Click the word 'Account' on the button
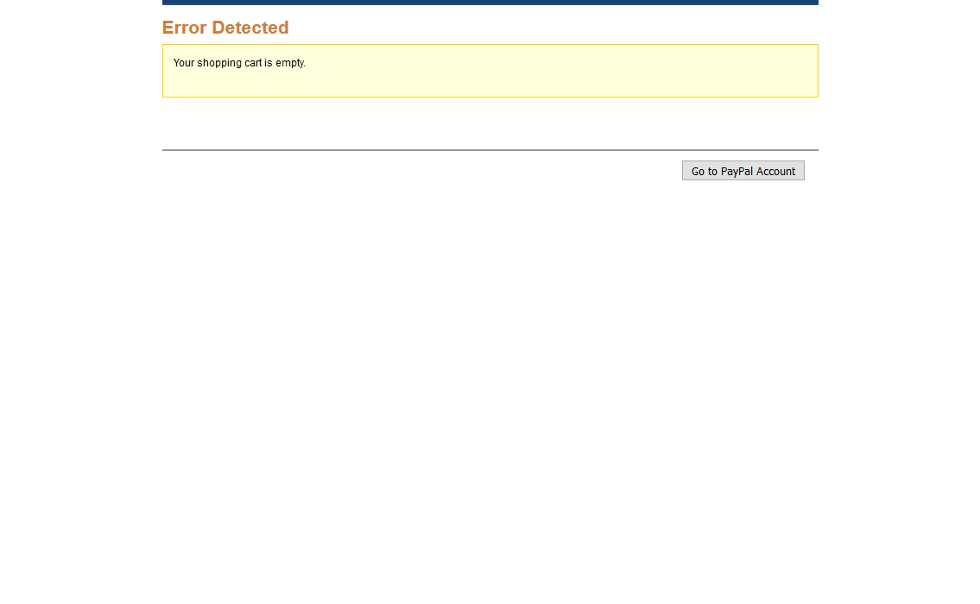 coord(775,172)
